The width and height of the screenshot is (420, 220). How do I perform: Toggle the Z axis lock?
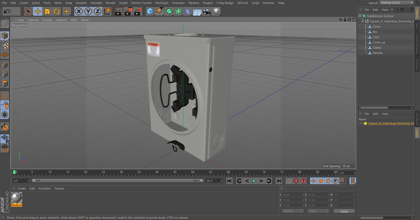pyautogui.click(x=98, y=11)
